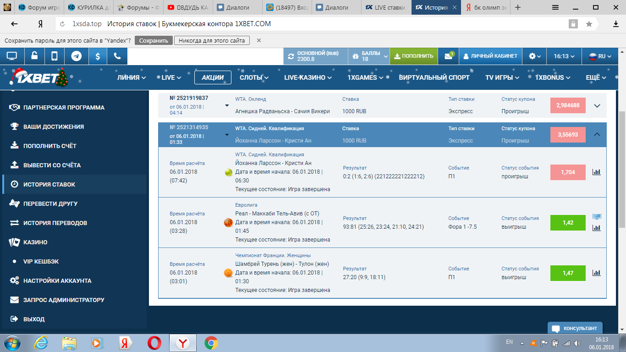Click the desktop version monitor icon
This screenshot has height=352, width=626.
(12, 56)
